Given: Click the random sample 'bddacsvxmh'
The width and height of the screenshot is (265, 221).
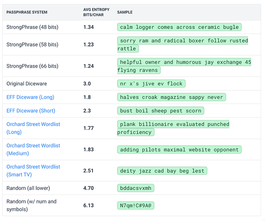Looking at the screenshot, I should point(136,188).
